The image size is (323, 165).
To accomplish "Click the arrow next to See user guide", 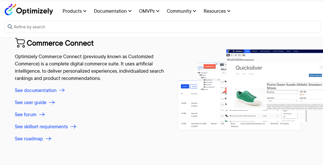I will (52, 102).
